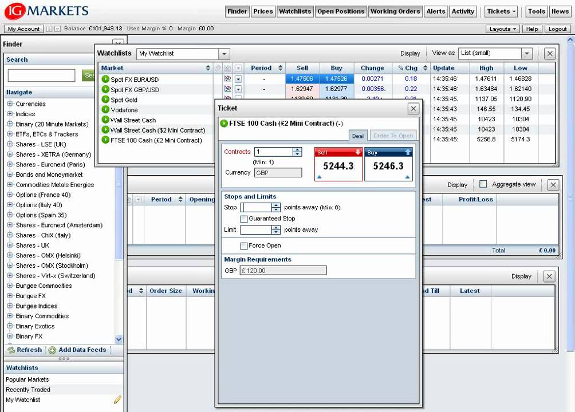Click Finder tree scroll down arrow
This screenshot has width=575, height=412.
point(119,339)
